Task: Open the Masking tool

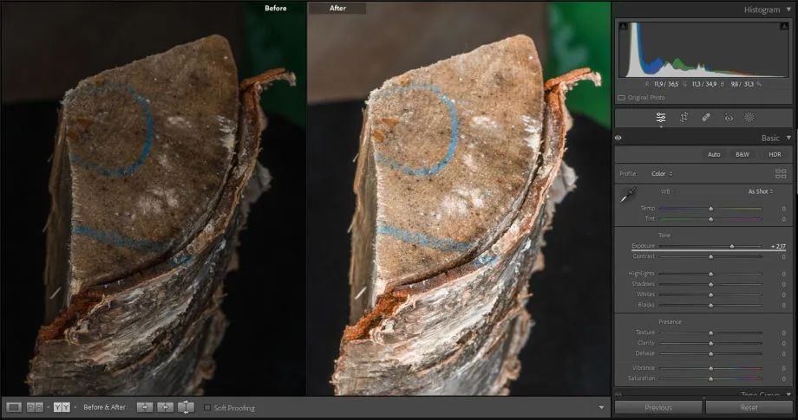Action: click(x=749, y=118)
